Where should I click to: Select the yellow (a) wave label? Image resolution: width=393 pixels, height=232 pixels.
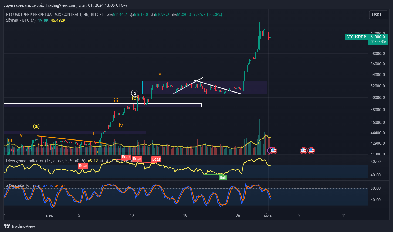(x=36, y=126)
